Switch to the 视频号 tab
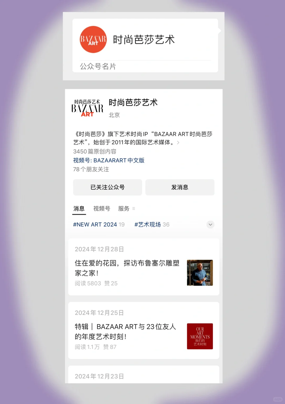 (x=102, y=209)
